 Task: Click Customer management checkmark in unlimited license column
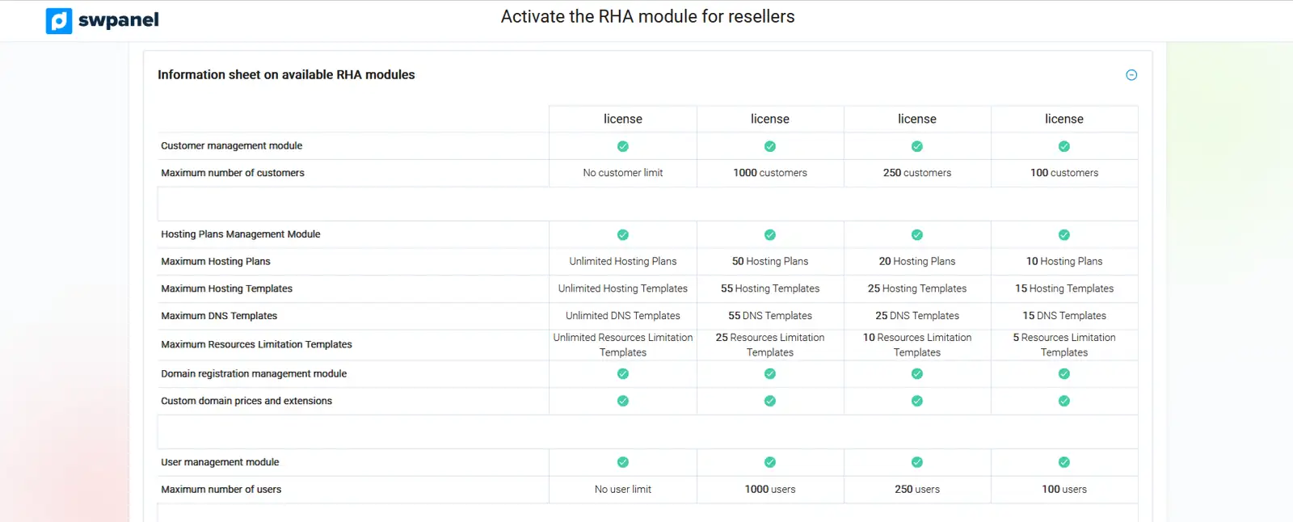tap(622, 146)
